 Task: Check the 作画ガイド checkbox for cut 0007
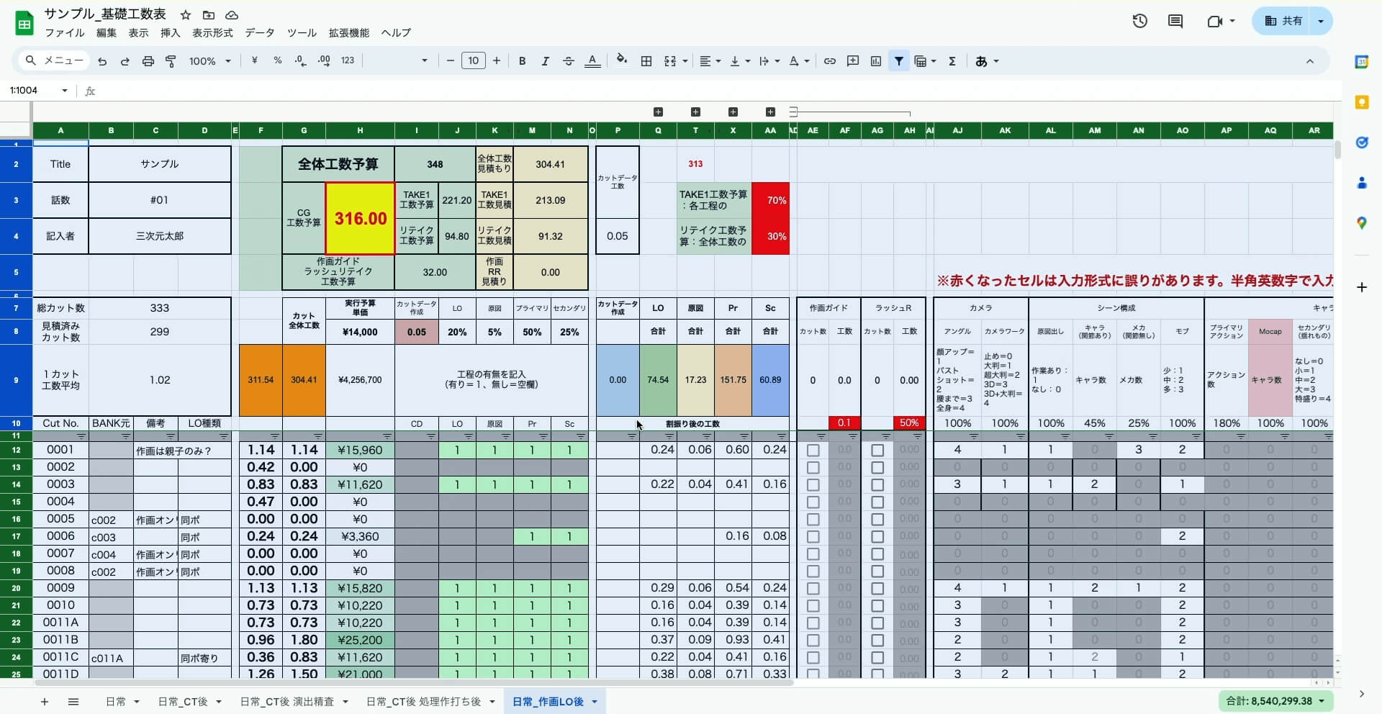point(813,553)
